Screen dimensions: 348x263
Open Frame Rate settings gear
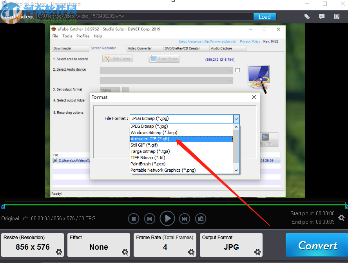191,252
